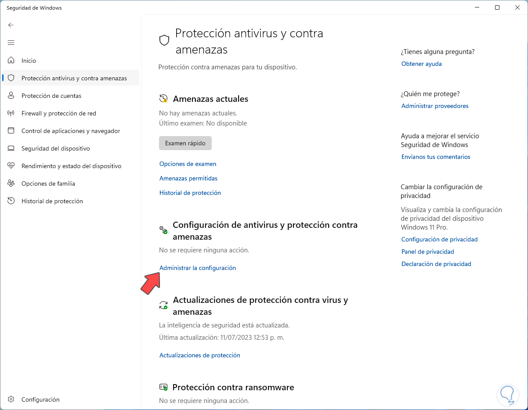The height and width of the screenshot is (410, 528).
Task: Click the Opciones de familia icon
Action: (x=11, y=183)
